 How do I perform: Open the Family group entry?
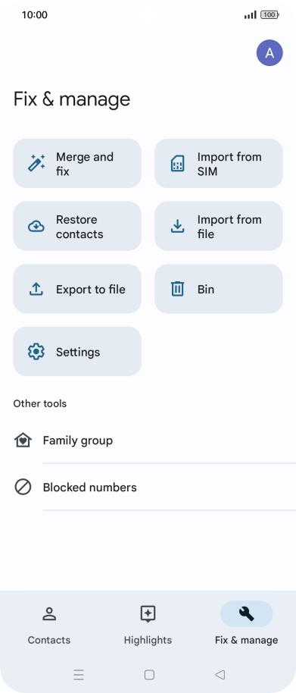[148, 441]
